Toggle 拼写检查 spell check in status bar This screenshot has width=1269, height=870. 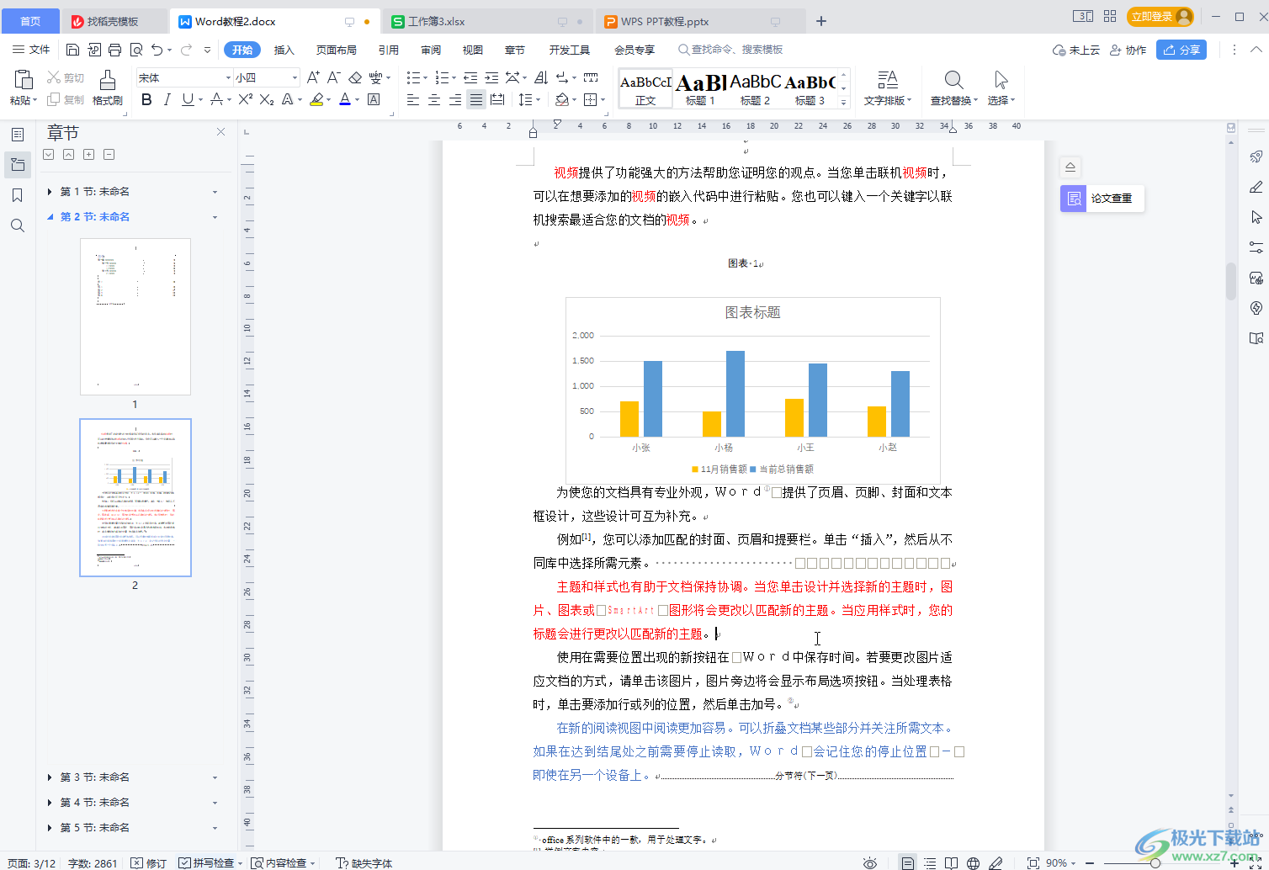208,863
